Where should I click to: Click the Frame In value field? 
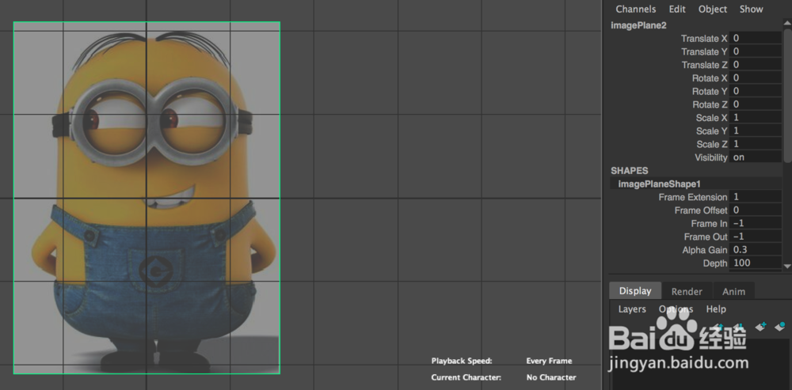coord(755,224)
